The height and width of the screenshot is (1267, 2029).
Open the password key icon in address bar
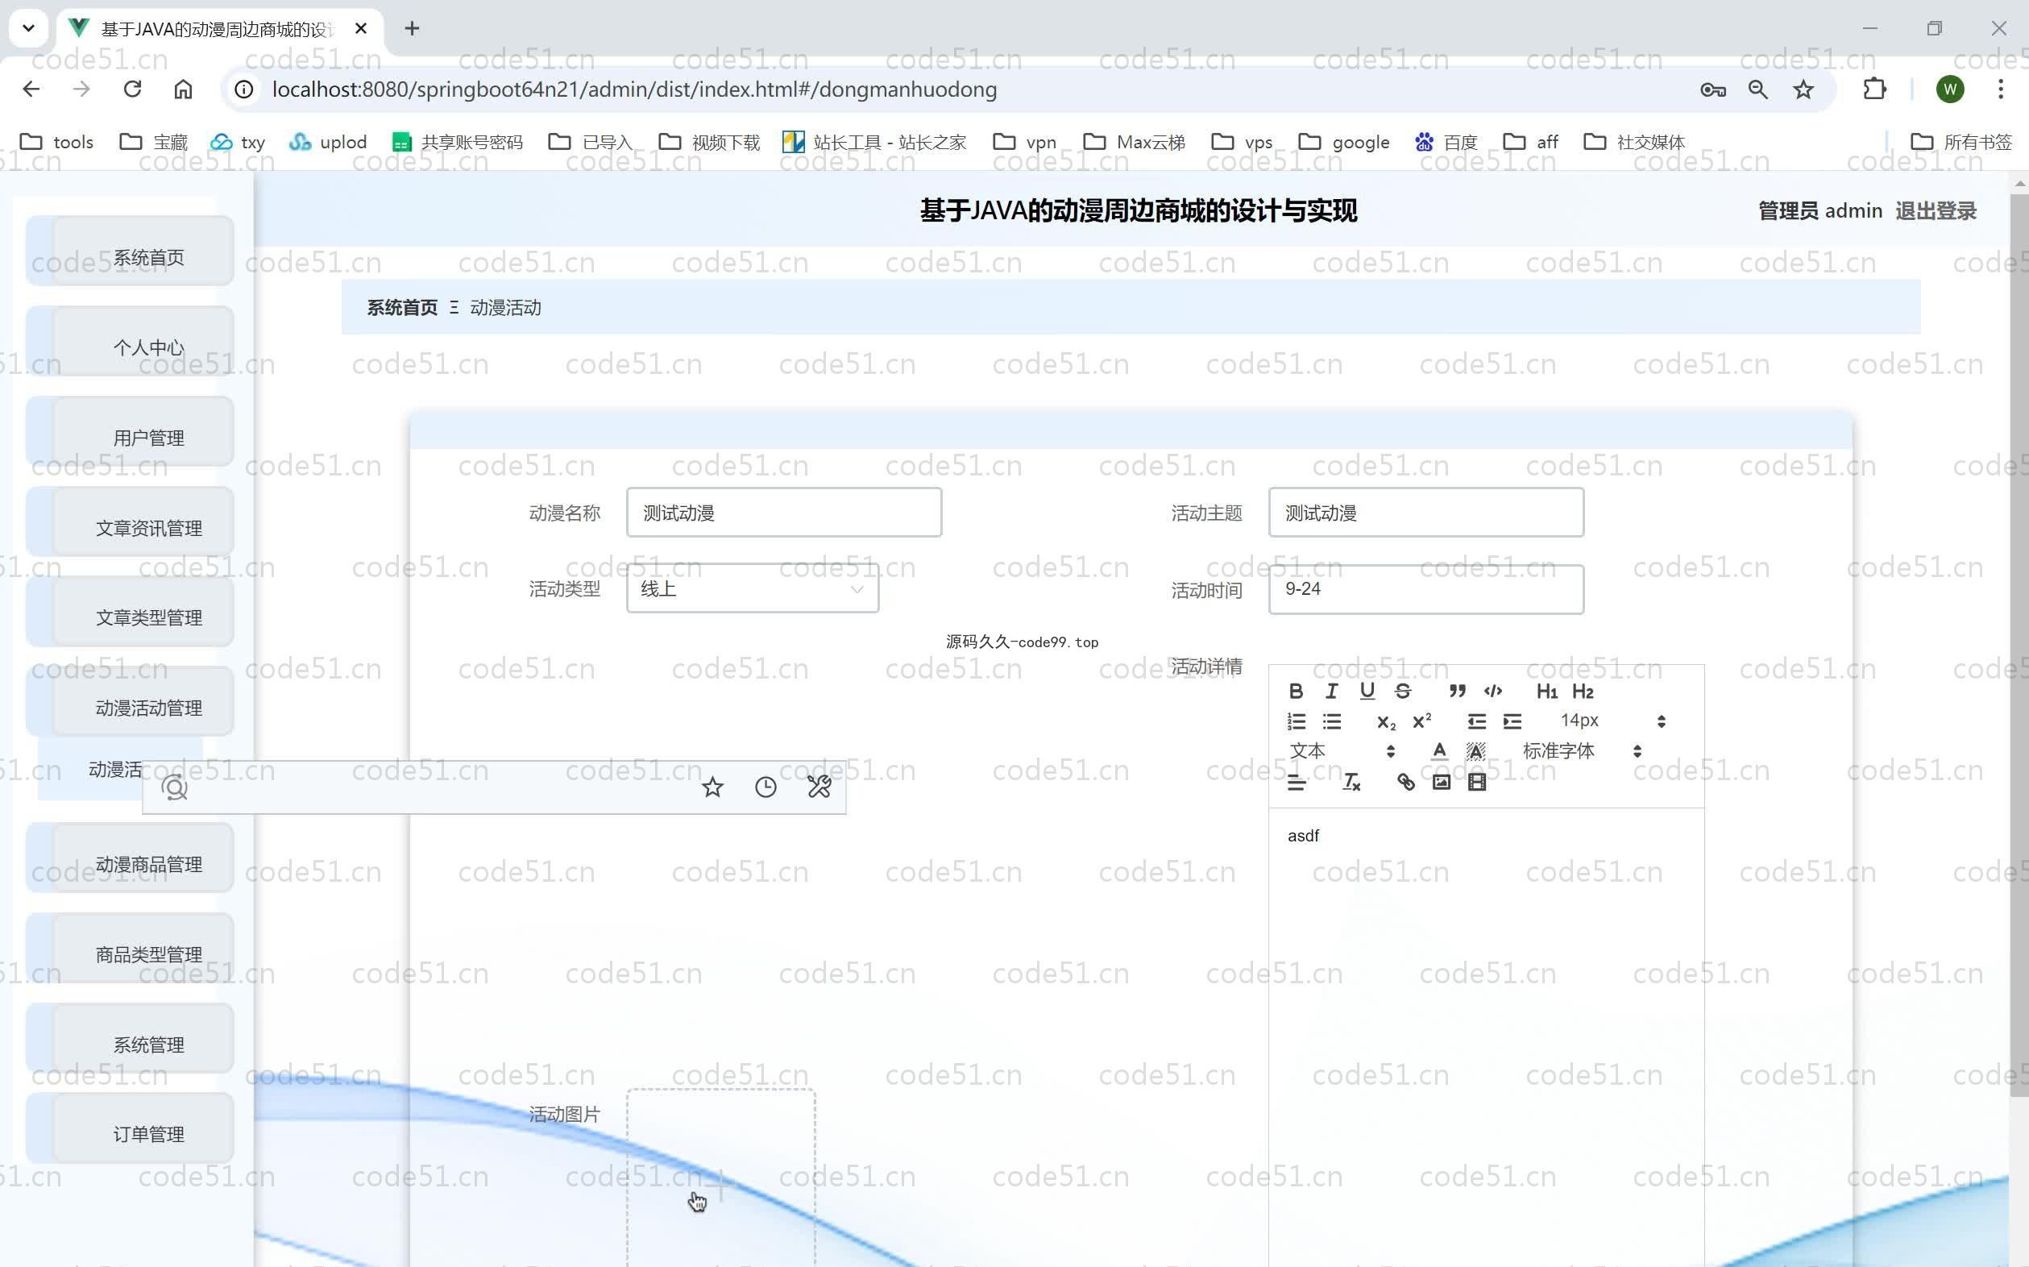click(1712, 89)
